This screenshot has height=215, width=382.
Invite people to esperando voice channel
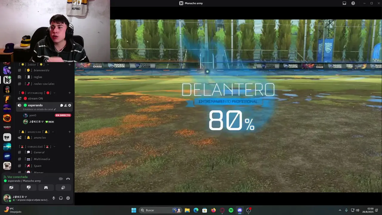coord(66,105)
